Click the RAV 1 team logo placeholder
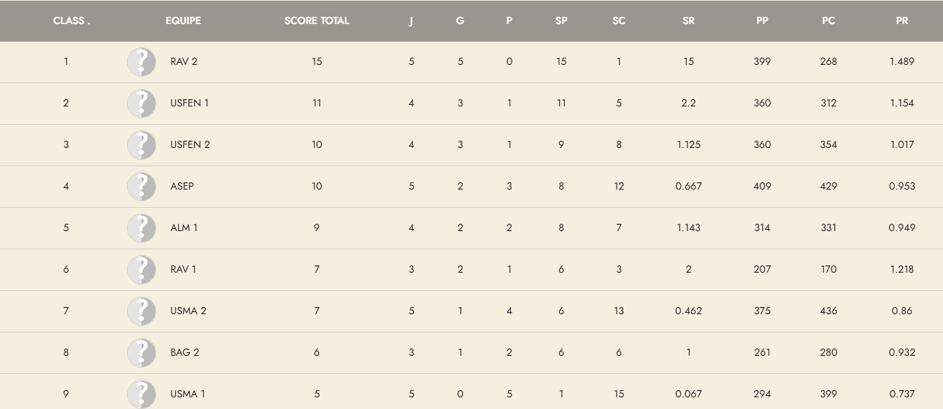943x409 pixels. click(142, 270)
